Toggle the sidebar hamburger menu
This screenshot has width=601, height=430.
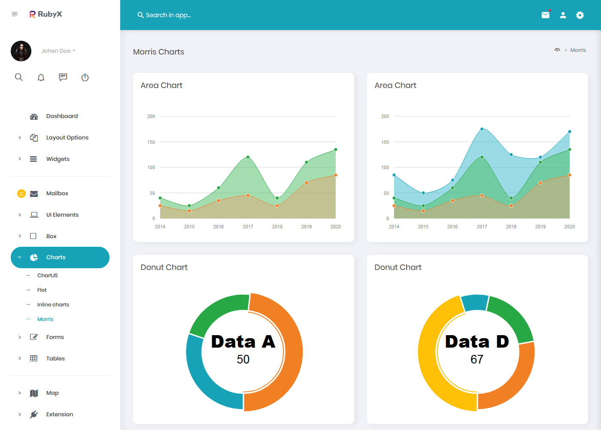(15, 14)
